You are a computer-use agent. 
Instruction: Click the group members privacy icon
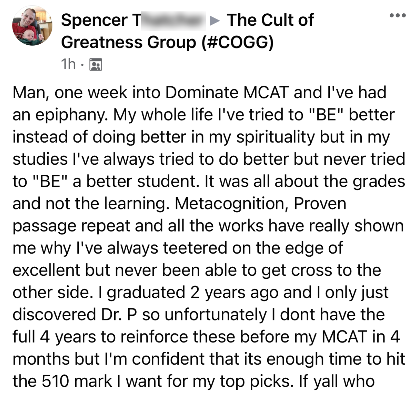[95, 64]
